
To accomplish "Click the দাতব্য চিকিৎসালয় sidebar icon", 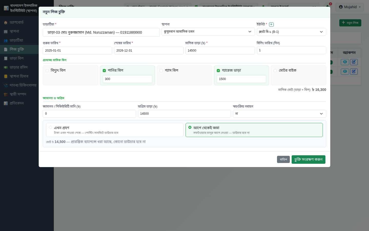I will coord(6,85).
